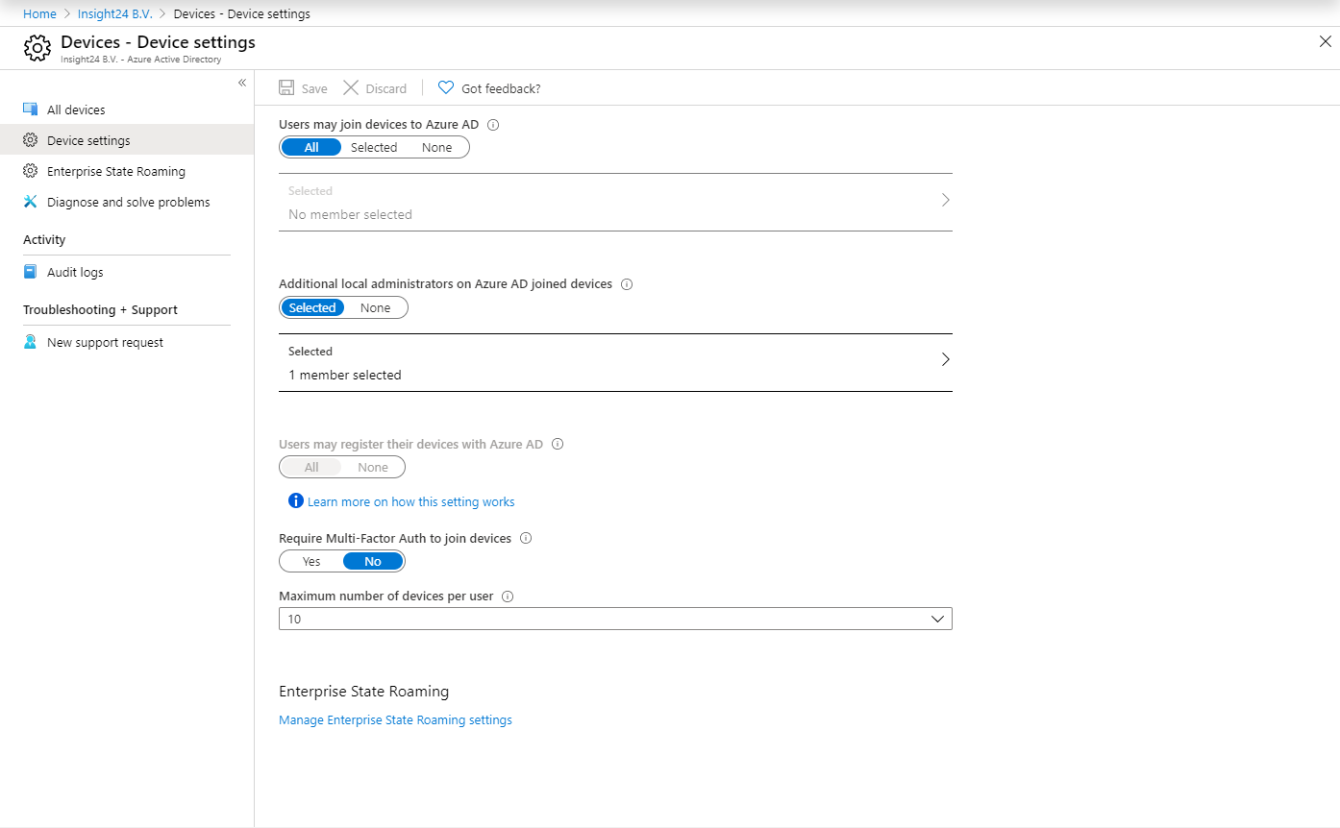
Task: Set Users may join devices to All
Action: pos(311,147)
